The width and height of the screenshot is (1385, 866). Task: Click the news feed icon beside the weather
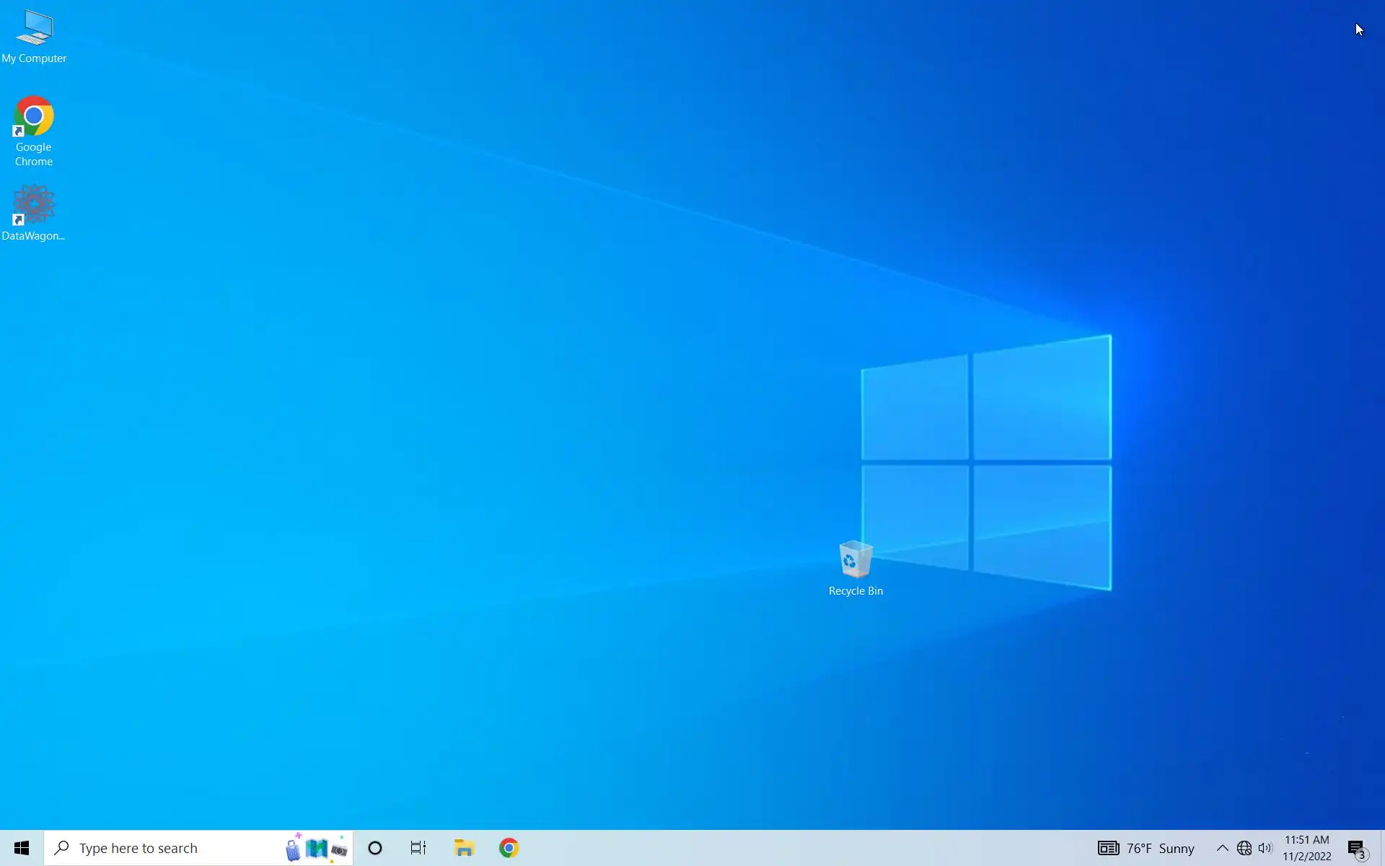click(1108, 848)
